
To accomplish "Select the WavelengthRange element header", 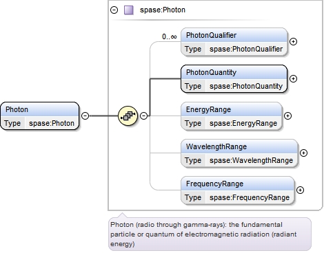I will pos(239,146).
